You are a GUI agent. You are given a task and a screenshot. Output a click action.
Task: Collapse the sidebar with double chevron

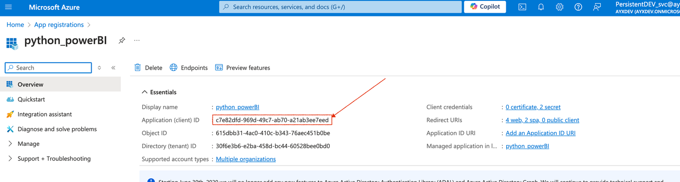tap(113, 68)
